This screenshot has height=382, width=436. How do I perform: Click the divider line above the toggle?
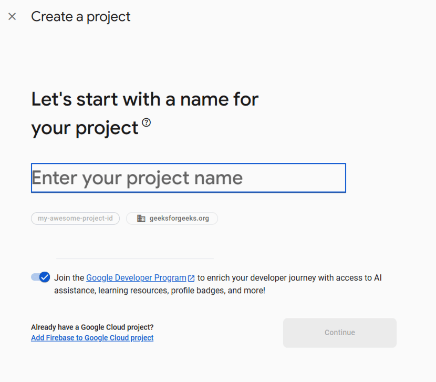tap(134, 259)
